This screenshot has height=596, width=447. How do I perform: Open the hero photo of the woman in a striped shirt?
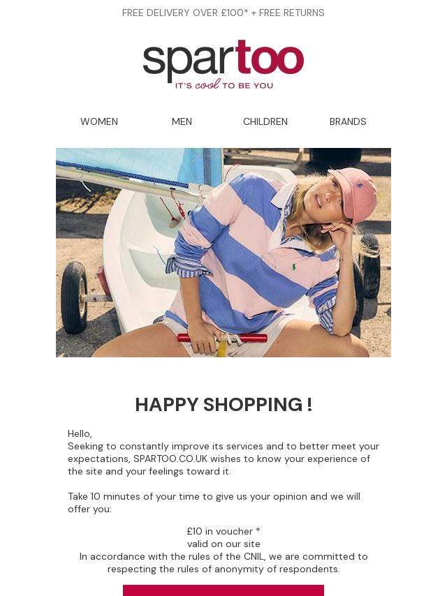click(223, 253)
